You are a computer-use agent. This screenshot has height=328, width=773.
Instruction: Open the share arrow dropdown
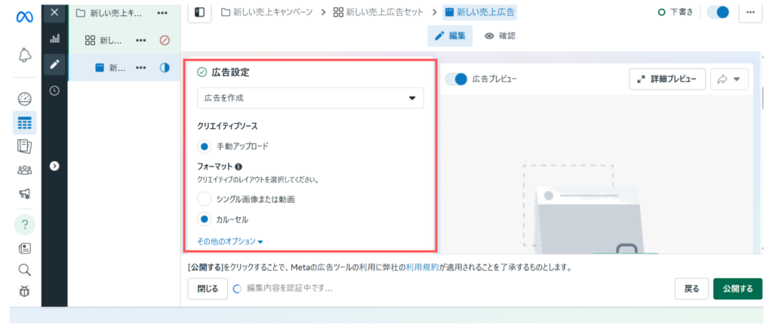[728, 79]
